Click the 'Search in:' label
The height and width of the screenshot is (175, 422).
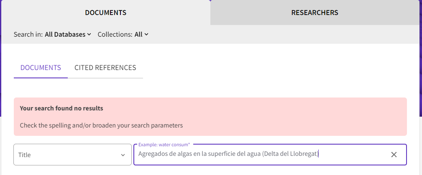(x=28, y=35)
